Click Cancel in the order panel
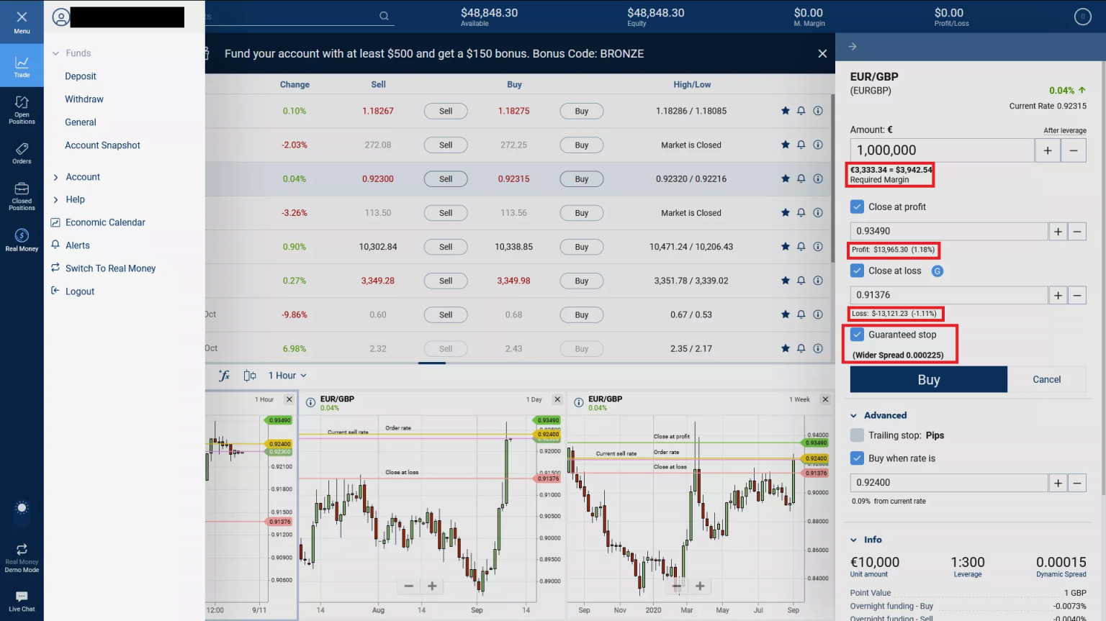 [x=1046, y=379]
